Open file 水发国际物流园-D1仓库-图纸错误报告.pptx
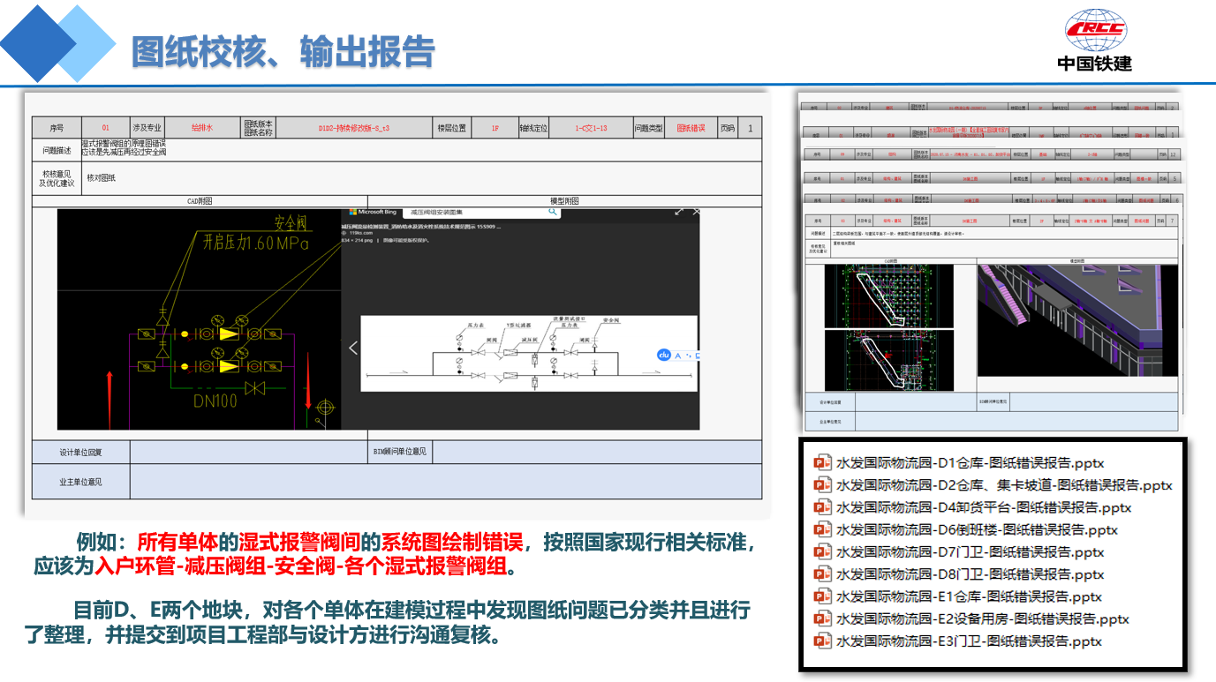1216x682 pixels. coord(970,462)
